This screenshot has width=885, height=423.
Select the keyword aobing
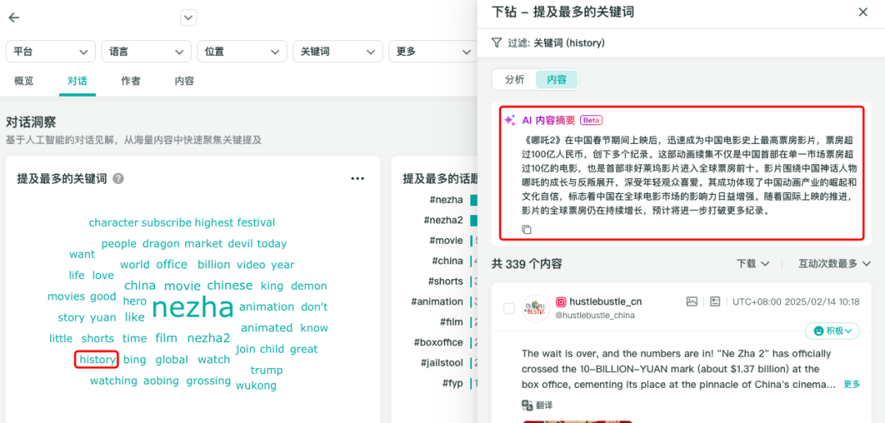161,380
